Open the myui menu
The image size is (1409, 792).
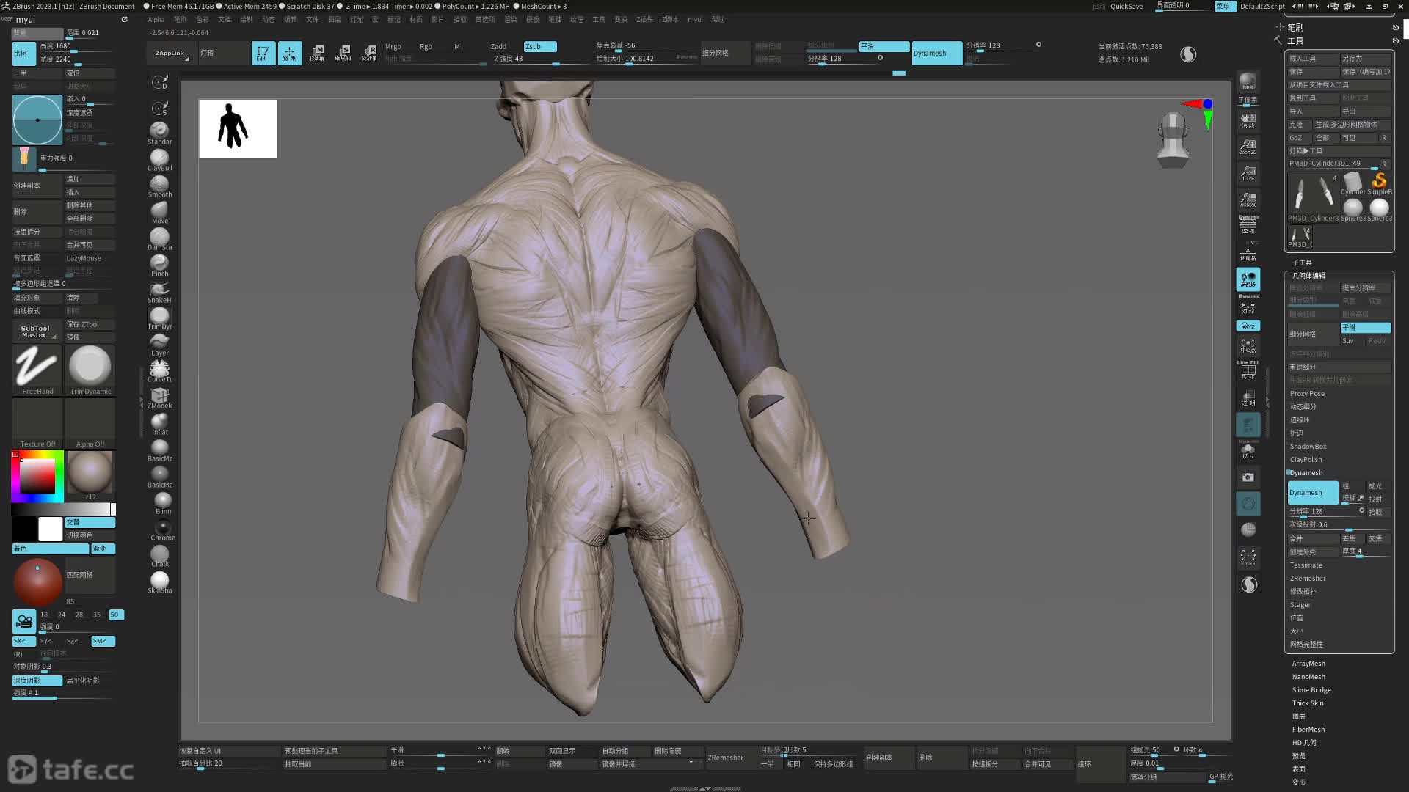[694, 19]
